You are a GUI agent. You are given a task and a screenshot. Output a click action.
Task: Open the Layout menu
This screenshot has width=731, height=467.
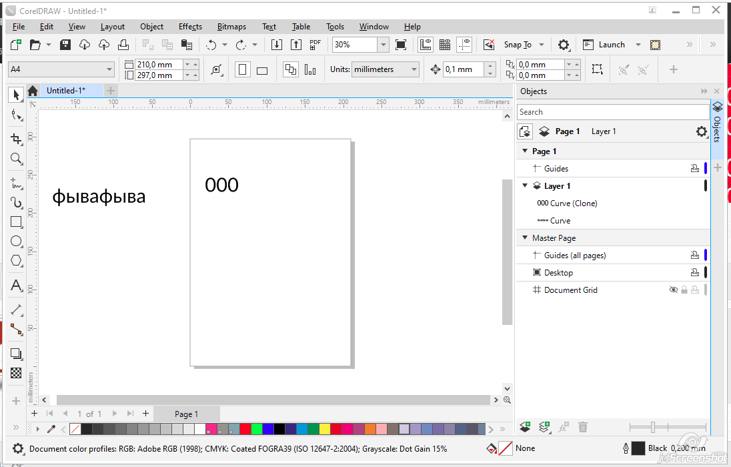(112, 27)
